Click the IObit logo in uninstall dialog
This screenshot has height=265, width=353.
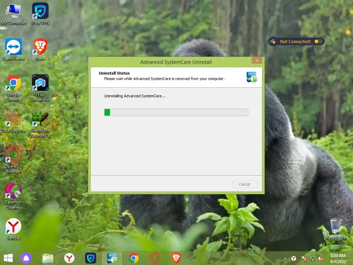(252, 77)
